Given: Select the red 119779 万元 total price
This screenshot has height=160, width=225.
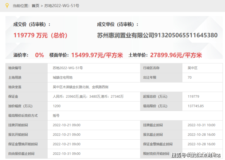Looking at the screenshot, I should click(x=40, y=35).
